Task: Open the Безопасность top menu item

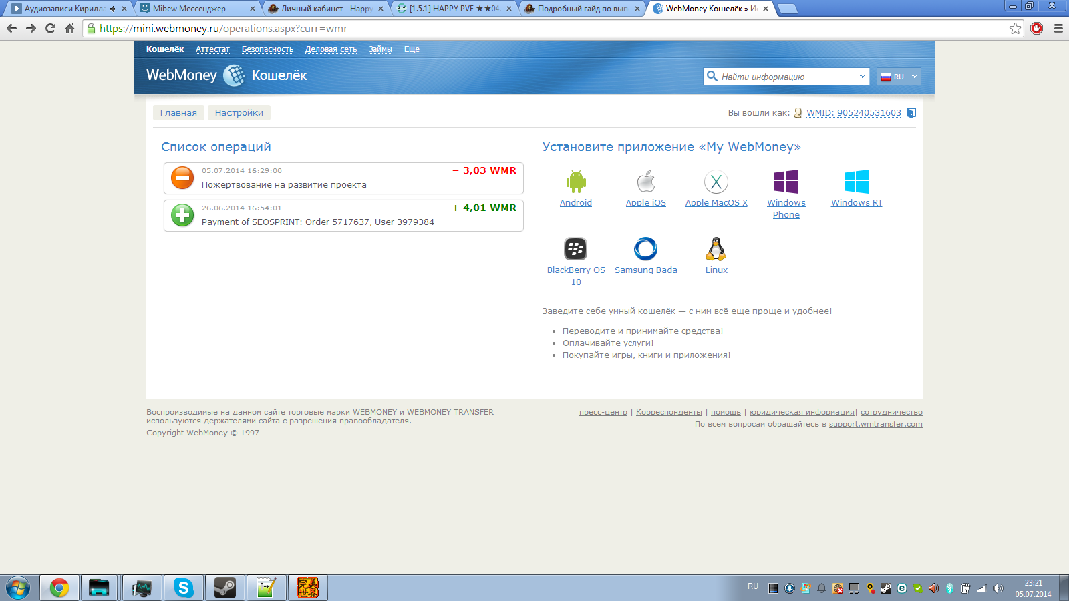Action: pyautogui.click(x=267, y=49)
